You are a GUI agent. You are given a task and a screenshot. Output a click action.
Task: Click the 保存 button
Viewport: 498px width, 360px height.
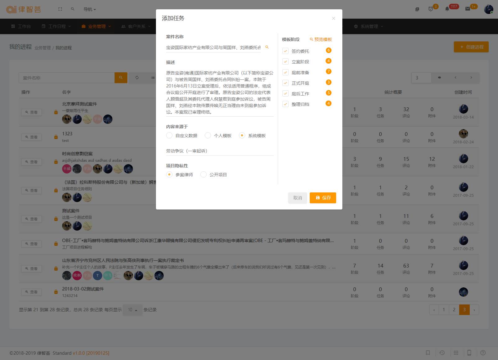pyautogui.click(x=323, y=198)
